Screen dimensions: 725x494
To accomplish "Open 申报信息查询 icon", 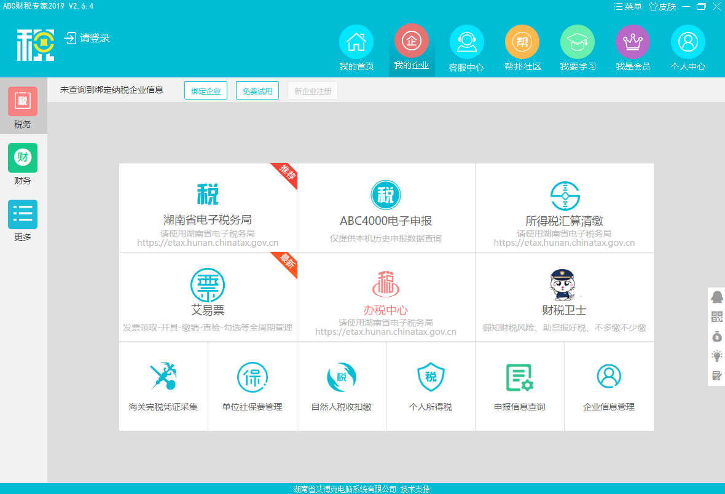I will pos(519,386).
